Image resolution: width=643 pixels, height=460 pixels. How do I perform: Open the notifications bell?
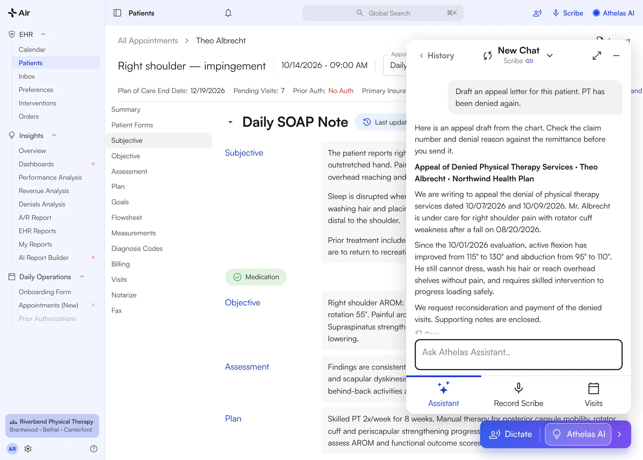[x=228, y=13]
